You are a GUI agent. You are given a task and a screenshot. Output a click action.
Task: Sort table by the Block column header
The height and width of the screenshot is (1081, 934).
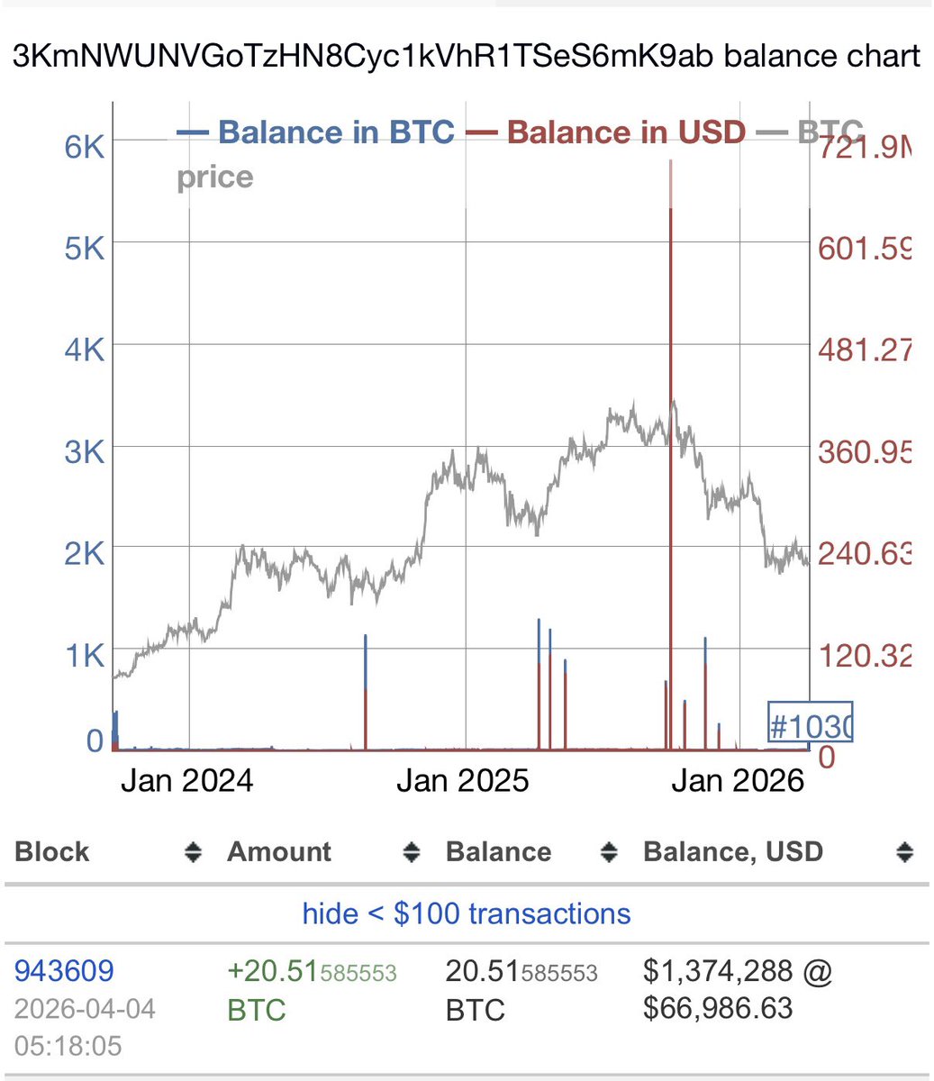point(52,852)
